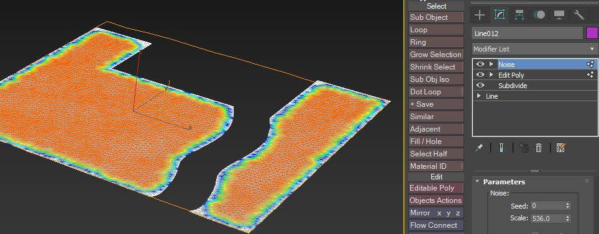This screenshot has height=234, width=599.
Task: Click the Pin Stack icon
Action: pos(479,148)
